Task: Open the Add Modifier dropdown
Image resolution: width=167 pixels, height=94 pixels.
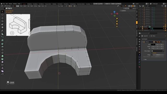Action: click(x=154, y=39)
